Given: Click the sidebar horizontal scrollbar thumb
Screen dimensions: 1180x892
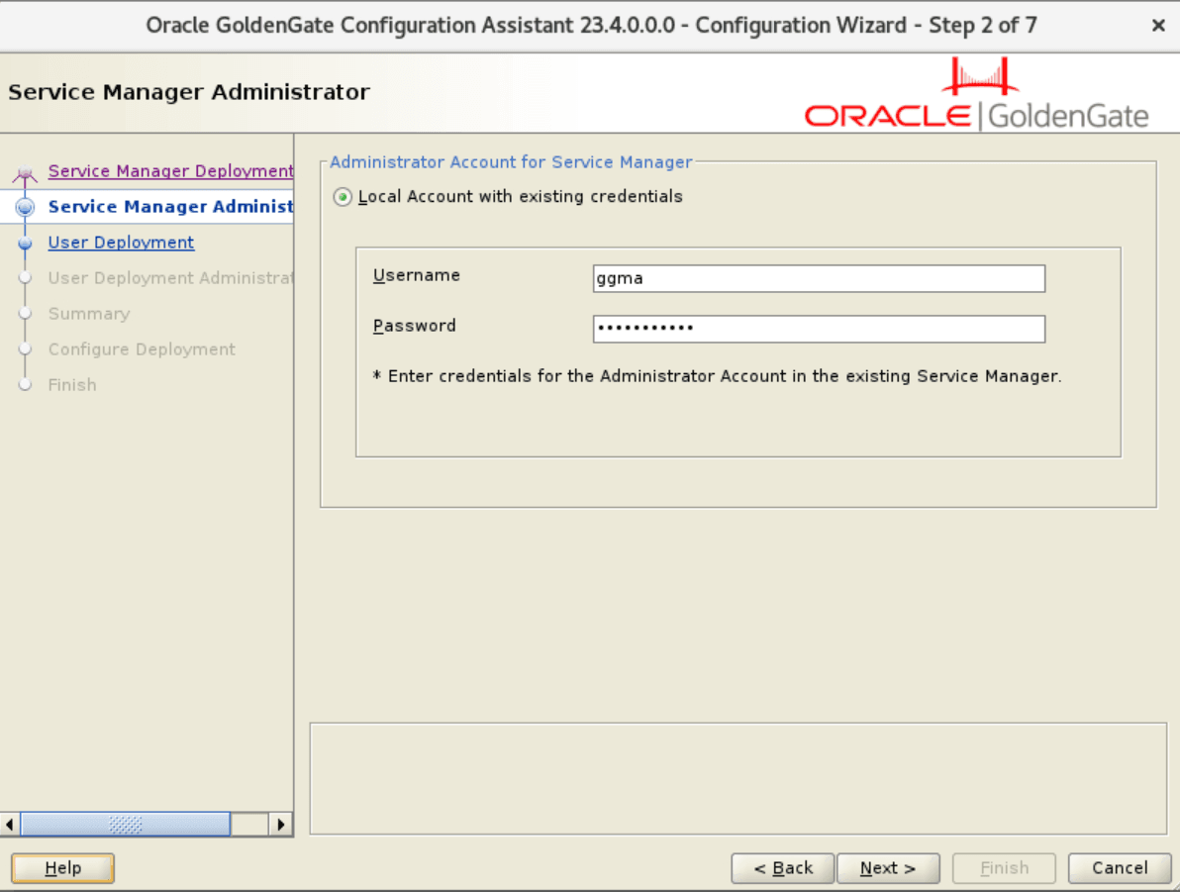Looking at the screenshot, I should pos(125,825).
